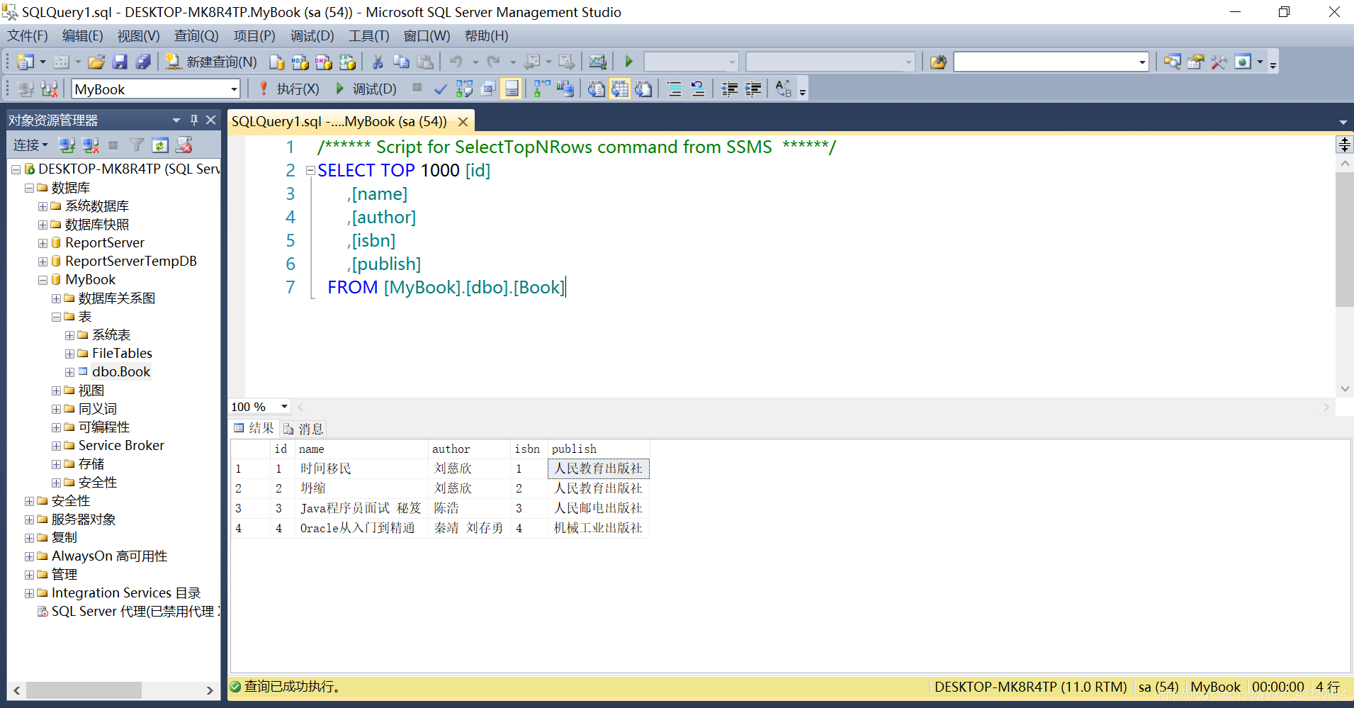Viewport: 1354px width, 708px height.
Task: Click the Analysis Services DMX Query icon
Action: tap(324, 62)
